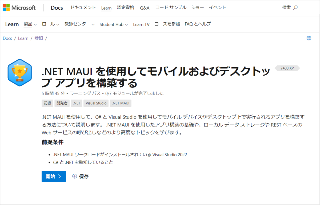The image size is (320, 205).
Task: Click the 'C# と .NET を熟知していること' line
Action: 83,162
